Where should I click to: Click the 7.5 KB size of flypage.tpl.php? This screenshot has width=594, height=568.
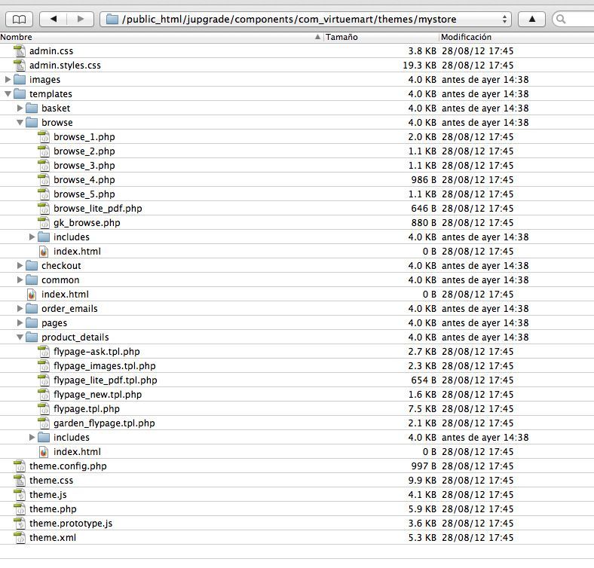(x=422, y=409)
